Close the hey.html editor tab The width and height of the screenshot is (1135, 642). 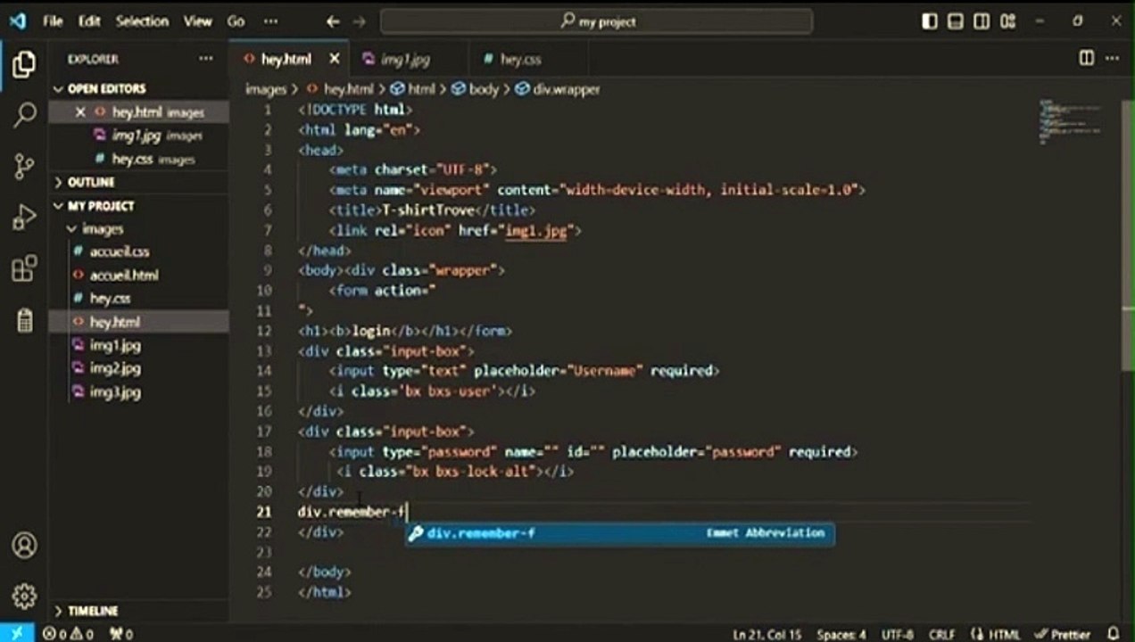[x=335, y=59]
